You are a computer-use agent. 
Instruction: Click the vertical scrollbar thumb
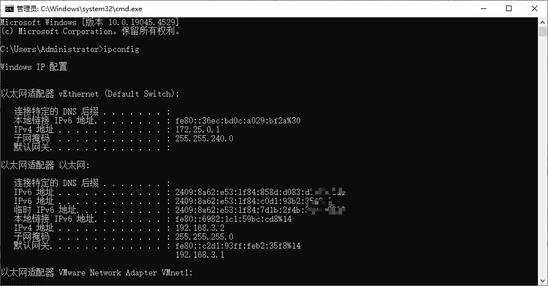coord(543,31)
